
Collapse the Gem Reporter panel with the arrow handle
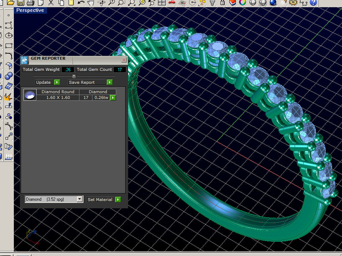[x=74, y=76]
